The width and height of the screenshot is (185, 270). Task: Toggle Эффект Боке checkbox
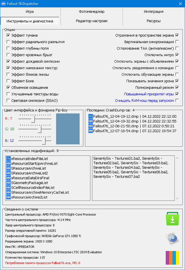coord(8,81)
